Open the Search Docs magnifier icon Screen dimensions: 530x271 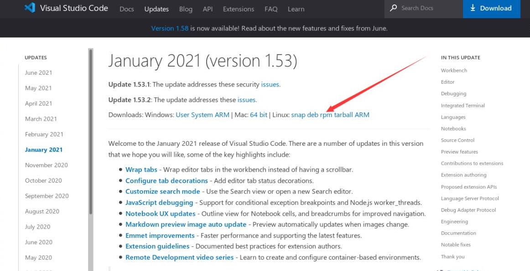[x=393, y=8]
